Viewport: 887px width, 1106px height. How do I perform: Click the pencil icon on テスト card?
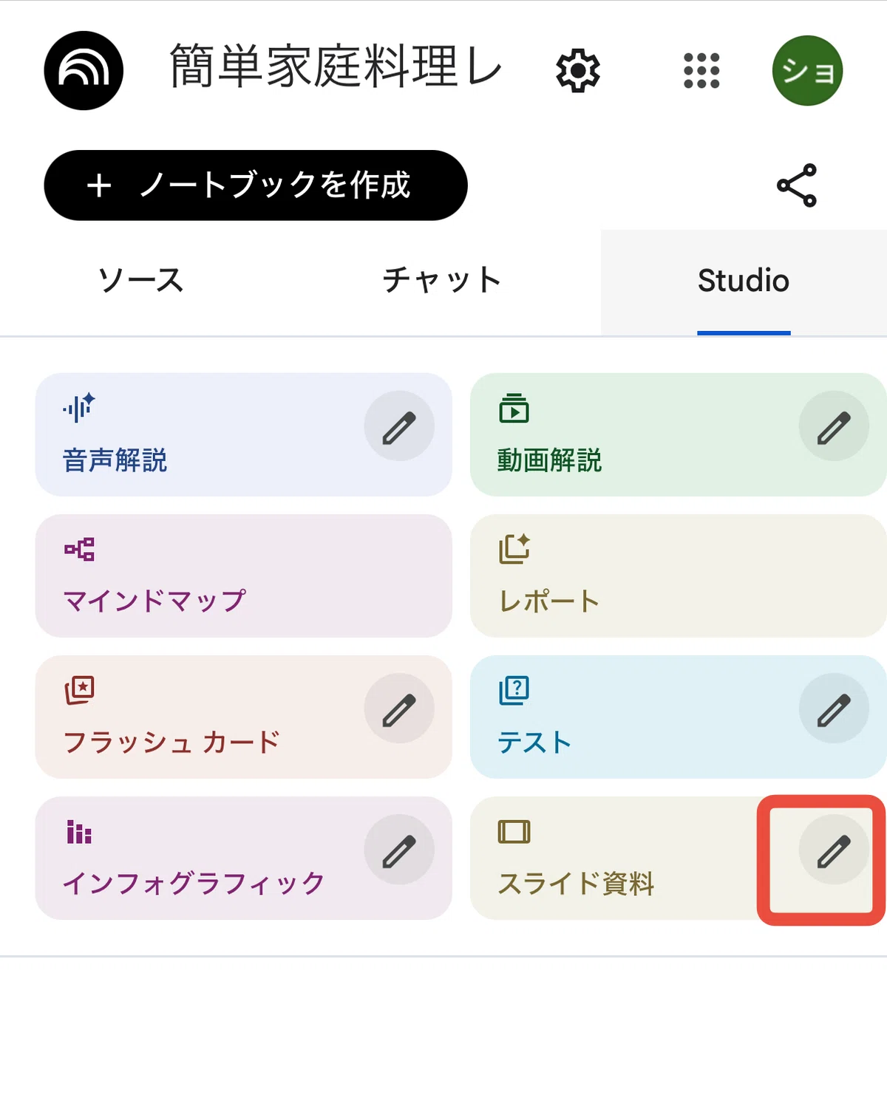(834, 709)
